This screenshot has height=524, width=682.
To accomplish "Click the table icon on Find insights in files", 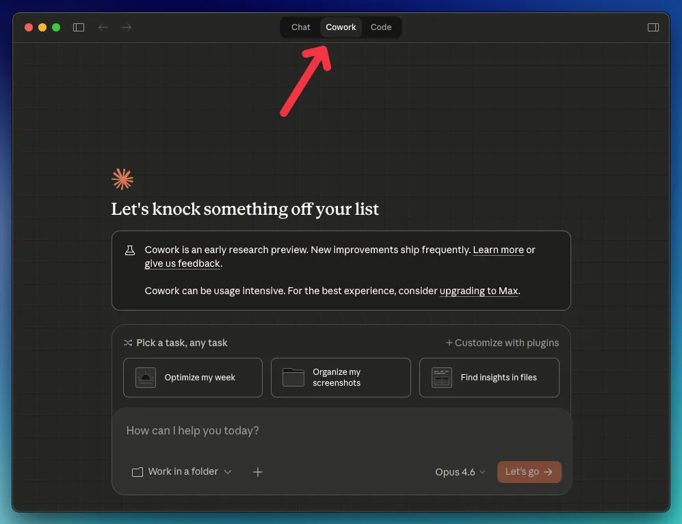I will [441, 378].
